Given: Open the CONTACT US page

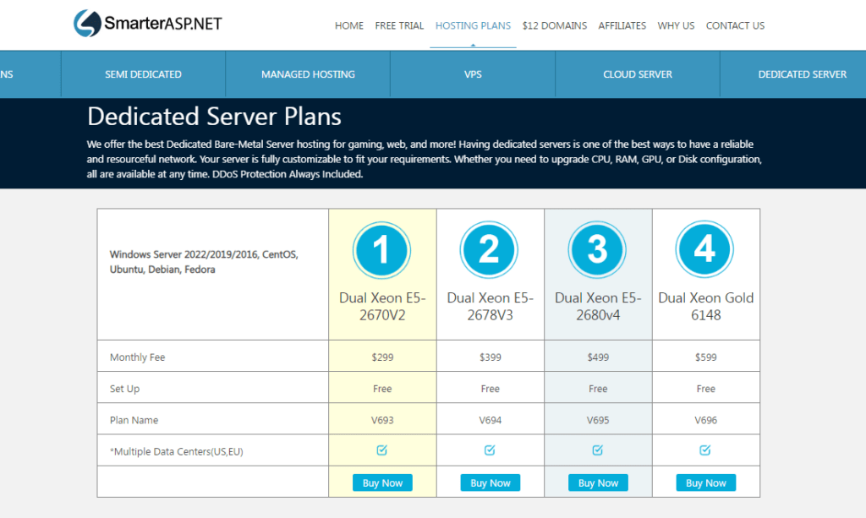Looking at the screenshot, I should click(735, 25).
